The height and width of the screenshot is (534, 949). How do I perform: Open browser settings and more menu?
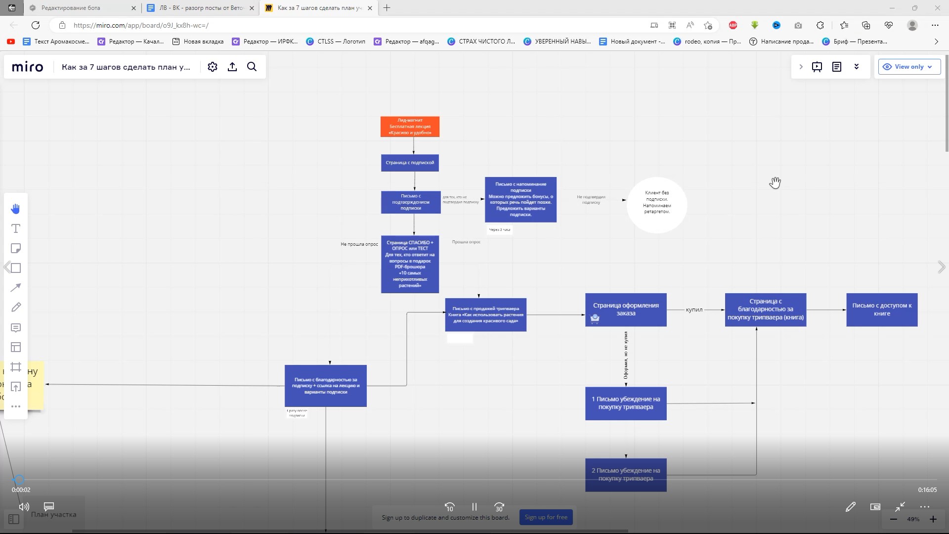click(x=935, y=25)
